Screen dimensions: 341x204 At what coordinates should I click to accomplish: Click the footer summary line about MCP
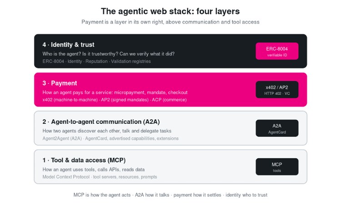coord(170,195)
